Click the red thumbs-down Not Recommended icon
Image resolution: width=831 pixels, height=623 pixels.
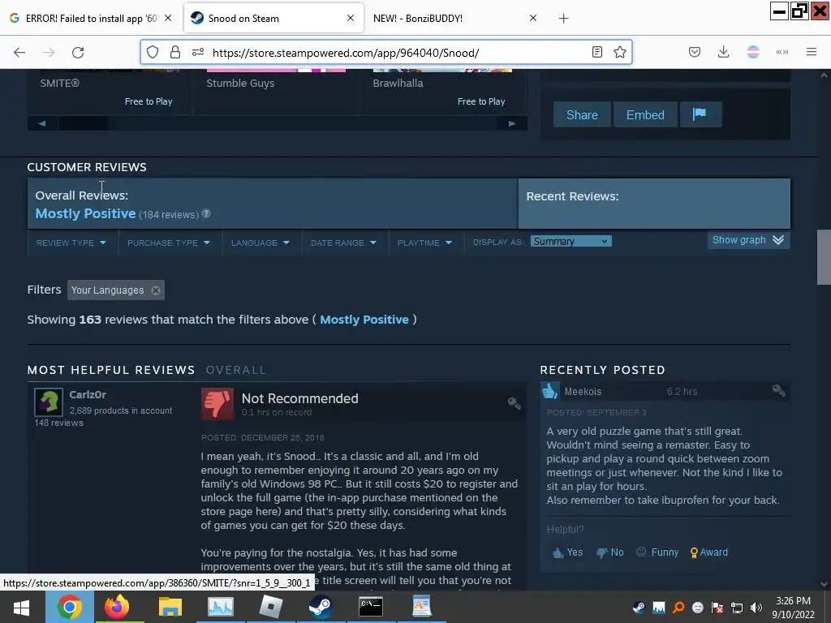pos(217,404)
